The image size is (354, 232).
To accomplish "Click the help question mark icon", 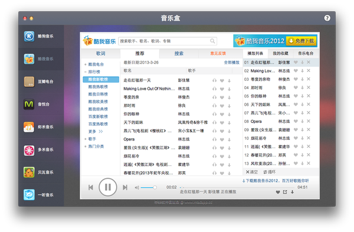I will tap(327, 18).
